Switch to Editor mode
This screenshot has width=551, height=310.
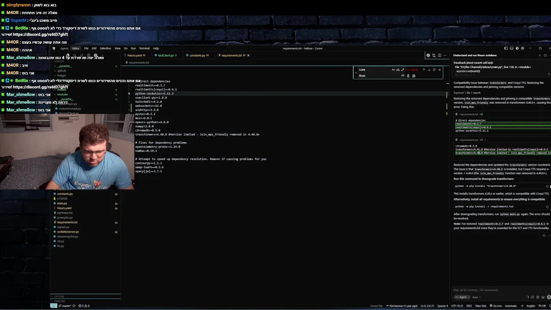pyautogui.click(x=76, y=48)
